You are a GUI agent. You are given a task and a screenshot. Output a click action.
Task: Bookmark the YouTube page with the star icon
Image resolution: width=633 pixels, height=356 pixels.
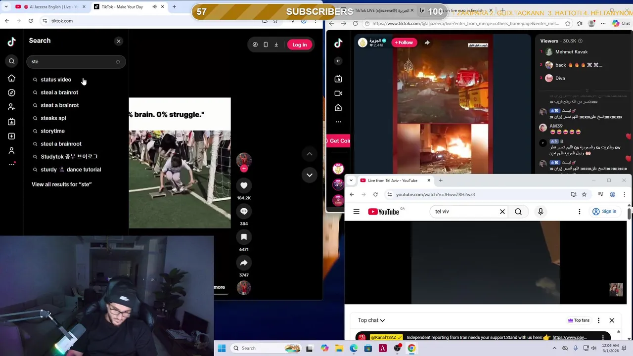click(584, 194)
